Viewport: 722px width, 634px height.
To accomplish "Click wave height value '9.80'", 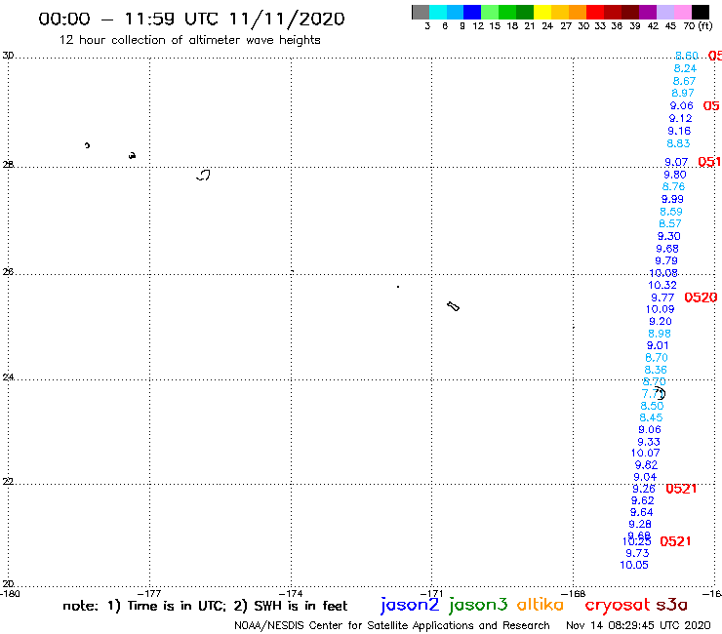I will coord(675,175).
